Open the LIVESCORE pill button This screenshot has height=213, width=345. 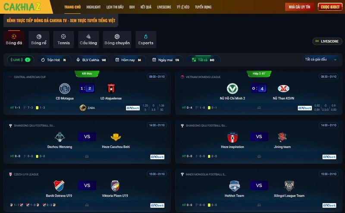(x=327, y=41)
